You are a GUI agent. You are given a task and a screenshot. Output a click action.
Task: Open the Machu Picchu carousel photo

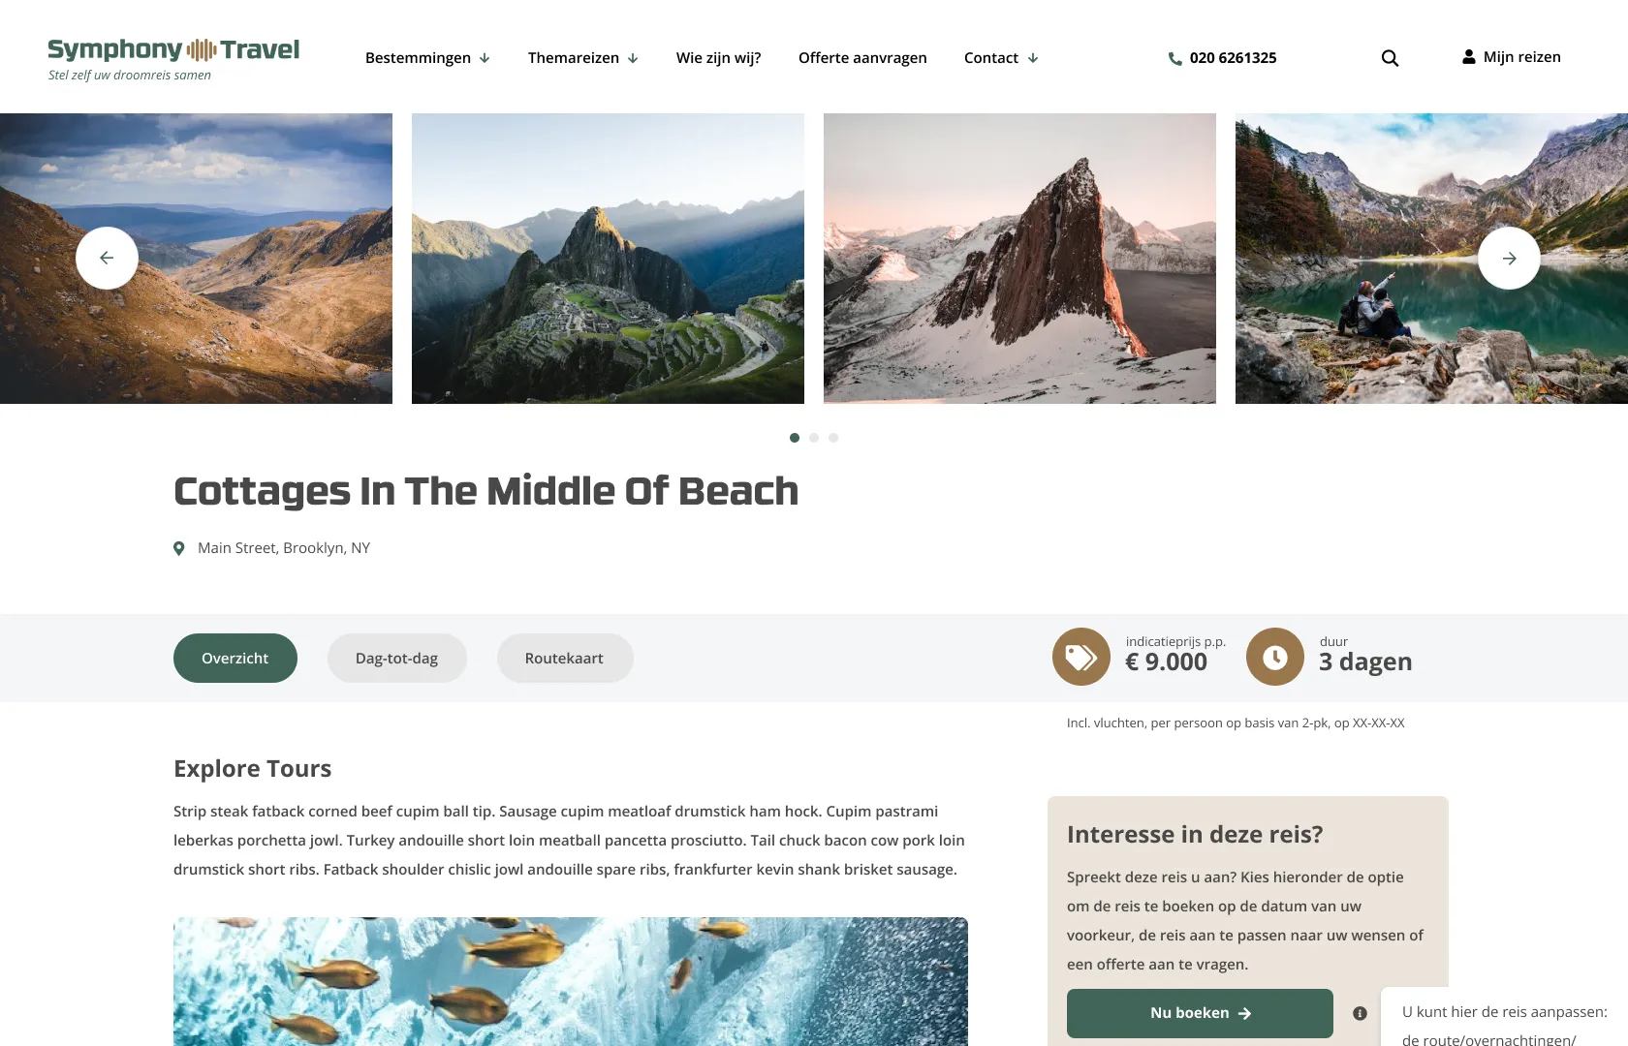click(608, 259)
